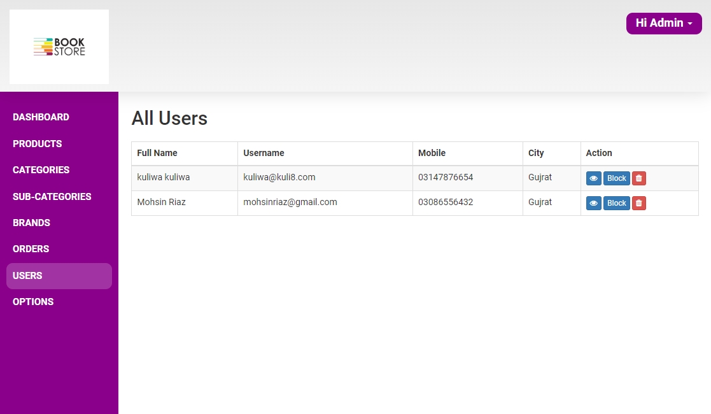Open the Categories sidebar item
The width and height of the screenshot is (711, 414).
41,170
